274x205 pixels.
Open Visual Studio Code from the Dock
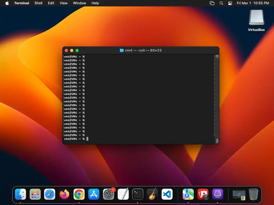(167, 194)
